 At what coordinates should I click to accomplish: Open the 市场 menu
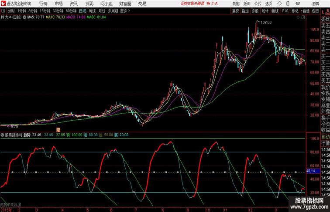[x=59, y=3]
